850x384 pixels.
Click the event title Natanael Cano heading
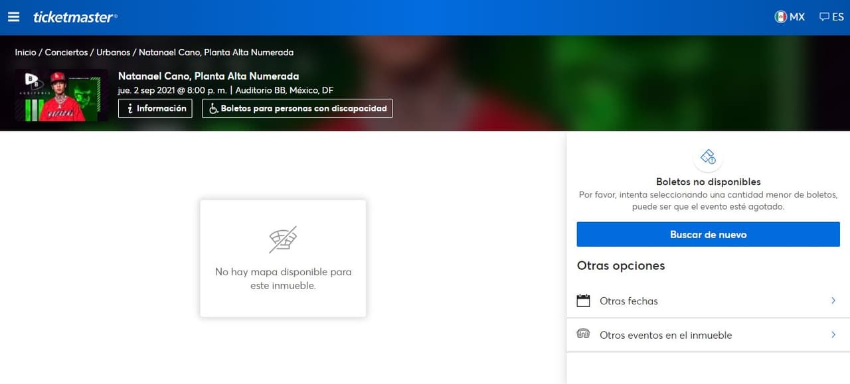click(209, 76)
